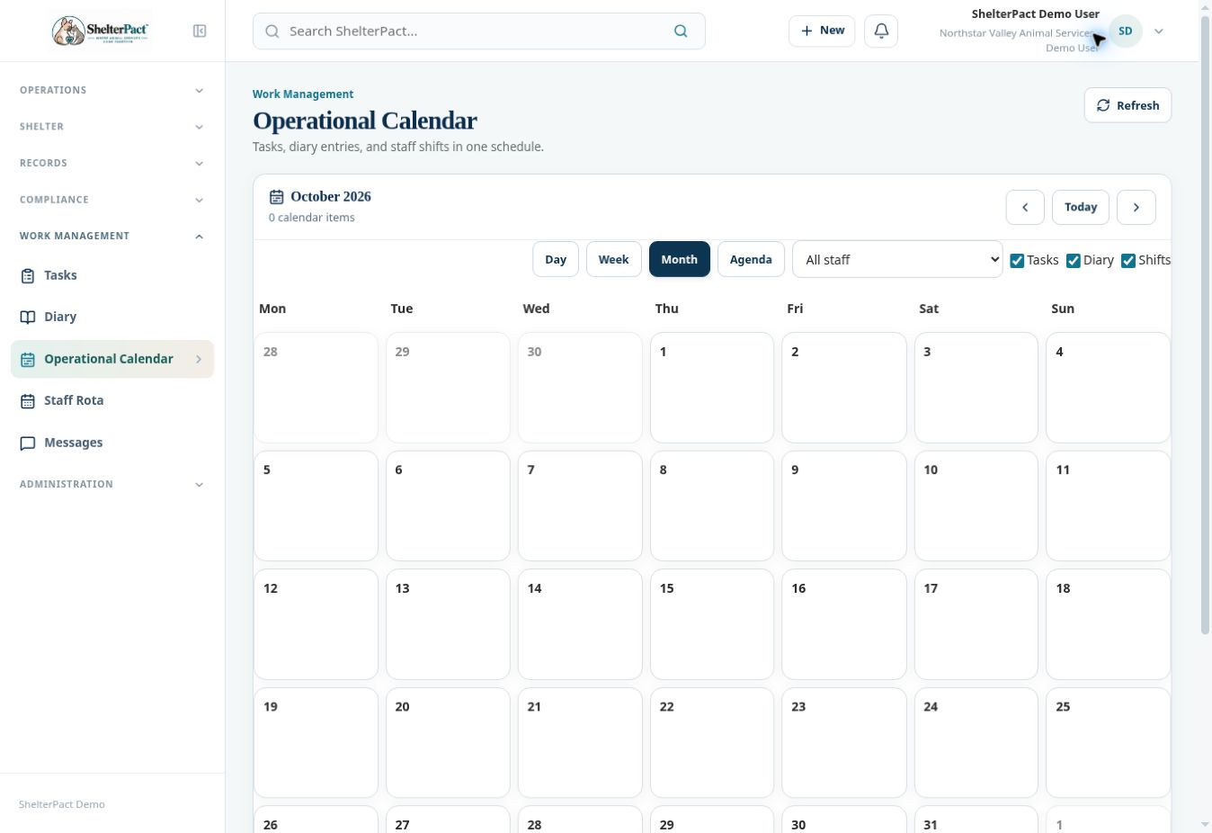Switch to Week view

tap(613, 259)
